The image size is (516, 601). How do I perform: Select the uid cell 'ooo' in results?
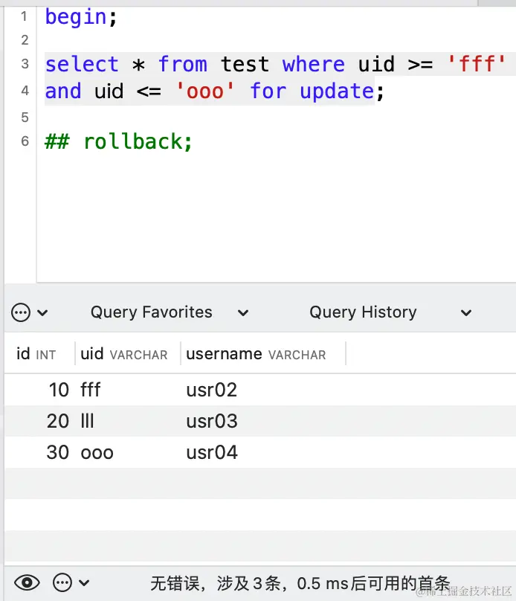[97, 453]
